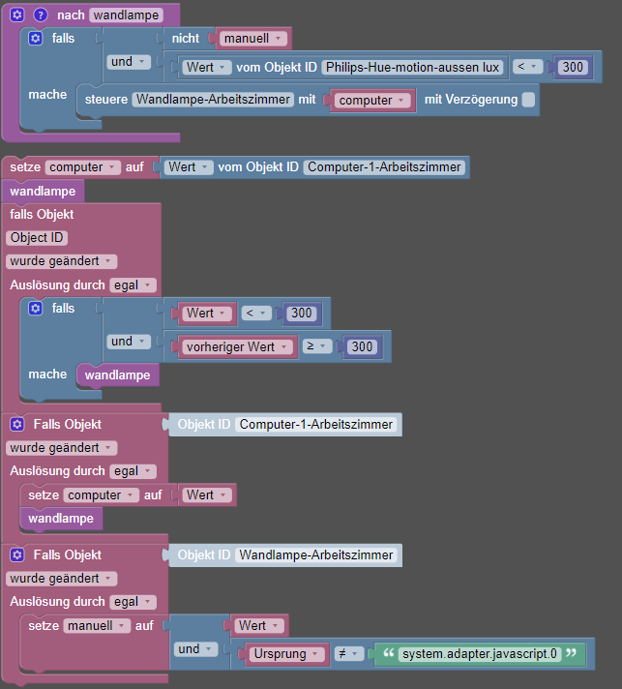Open ≥ comparison dropdown next to vorheriger Wert

[x=316, y=346]
